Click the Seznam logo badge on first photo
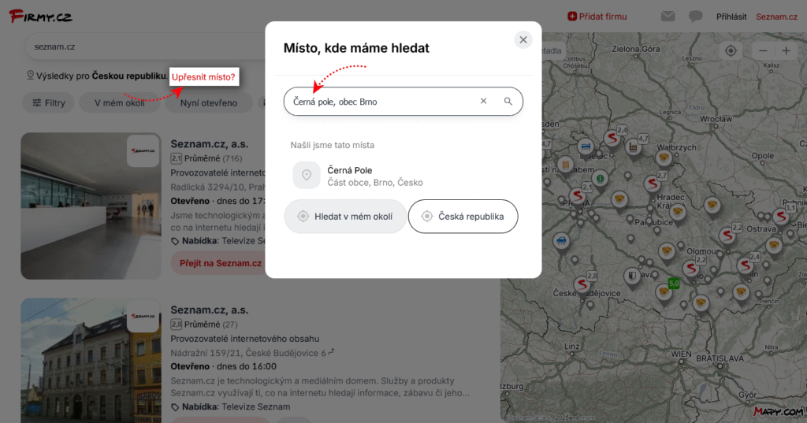The height and width of the screenshot is (423, 807). tap(143, 150)
